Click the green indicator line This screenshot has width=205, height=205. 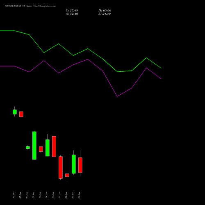click(88, 49)
